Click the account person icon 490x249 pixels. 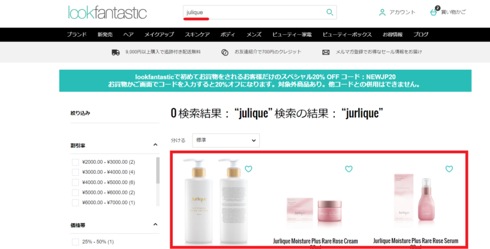pyautogui.click(x=382, y=12)
